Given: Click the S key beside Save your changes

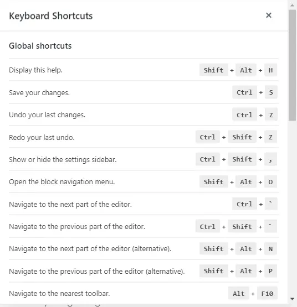Looking at the screenshot, I should point(271,92).
